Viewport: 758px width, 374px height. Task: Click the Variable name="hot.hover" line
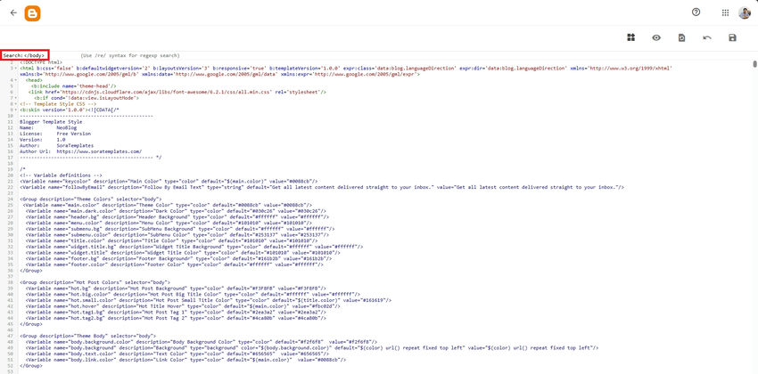[x=185, y=306]
